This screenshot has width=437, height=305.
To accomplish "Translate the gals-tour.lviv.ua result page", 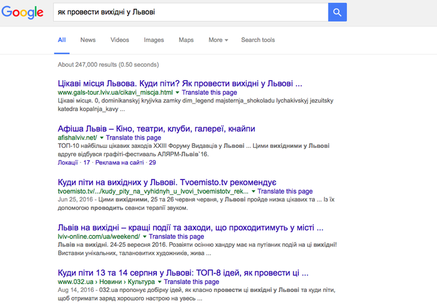I will click(x=210, y=92).
